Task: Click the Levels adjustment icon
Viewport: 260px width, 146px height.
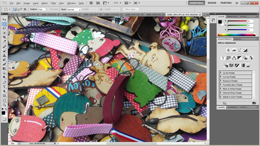Action: 234,50
